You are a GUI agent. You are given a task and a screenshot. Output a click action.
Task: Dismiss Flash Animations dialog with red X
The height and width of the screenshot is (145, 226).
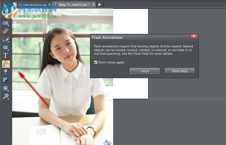(194, 36)
